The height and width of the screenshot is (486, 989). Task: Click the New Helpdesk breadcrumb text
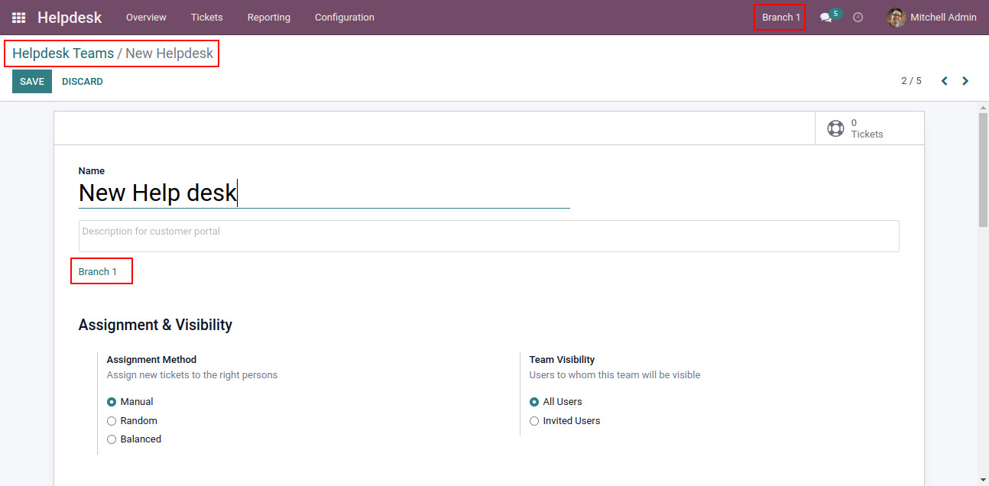click(170, 53)
